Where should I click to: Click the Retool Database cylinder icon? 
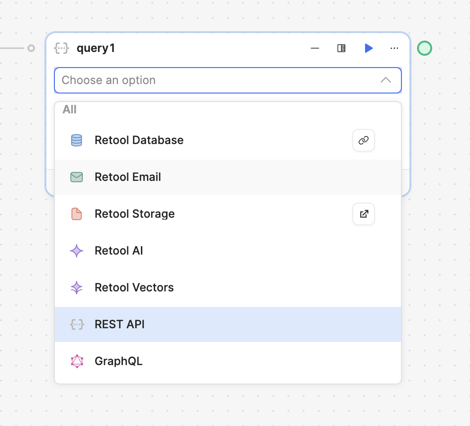tap(77, 140)
